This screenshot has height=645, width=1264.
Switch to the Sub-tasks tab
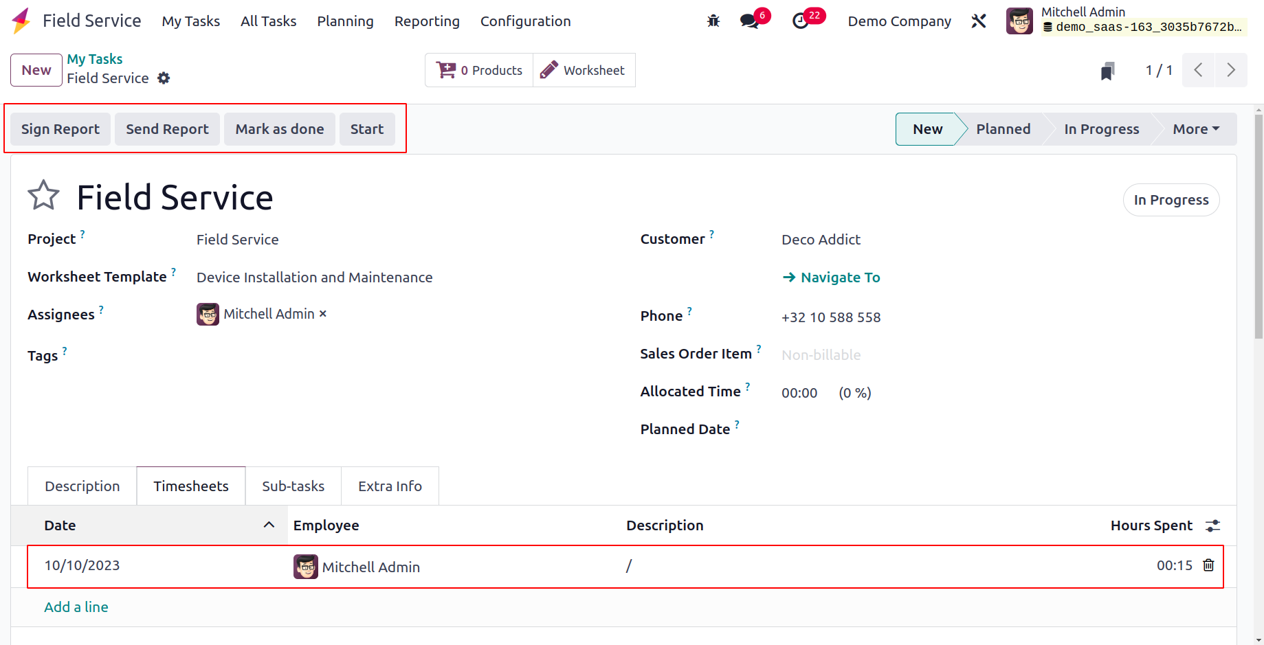click(x=293, y=486)
